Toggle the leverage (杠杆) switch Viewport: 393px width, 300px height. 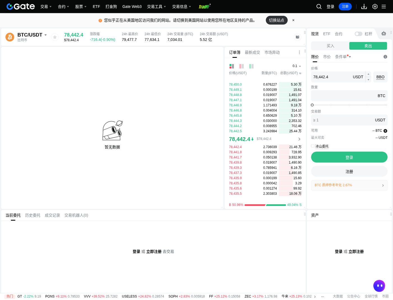pos(358,34)
